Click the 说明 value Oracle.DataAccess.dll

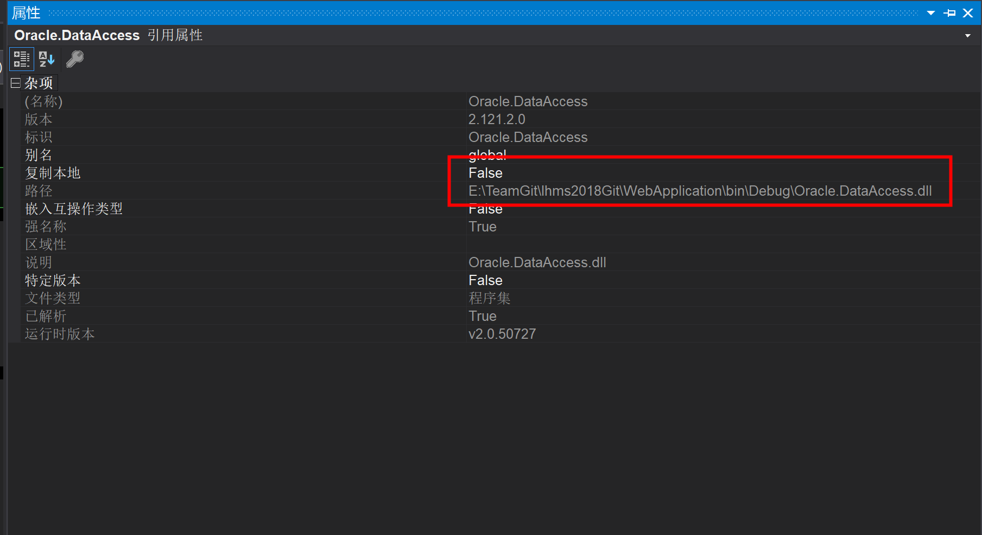[537, 262]
